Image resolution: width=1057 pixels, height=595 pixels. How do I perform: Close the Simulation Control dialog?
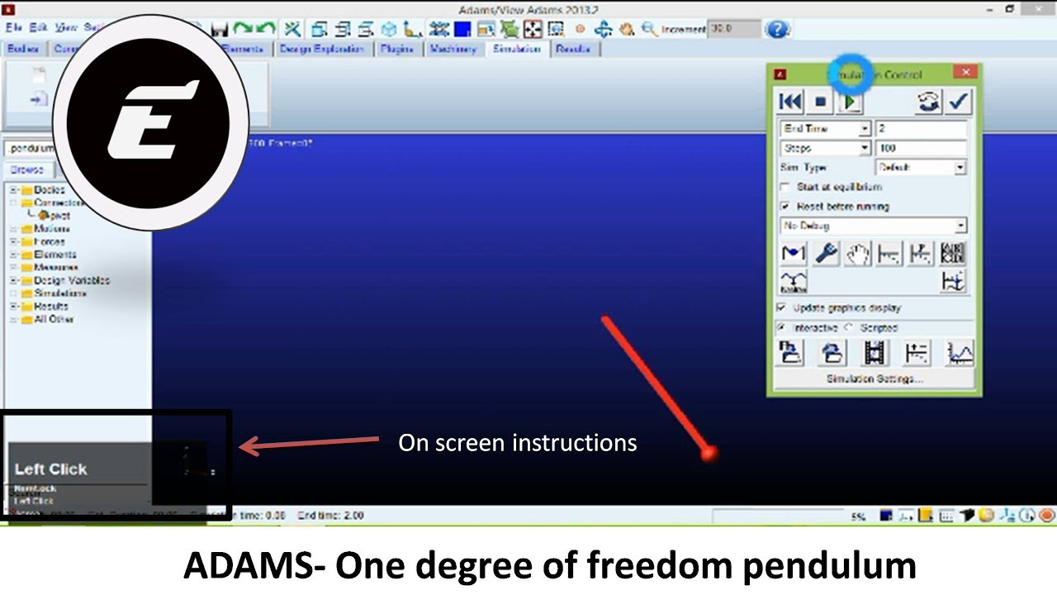[x=965, y=74]
